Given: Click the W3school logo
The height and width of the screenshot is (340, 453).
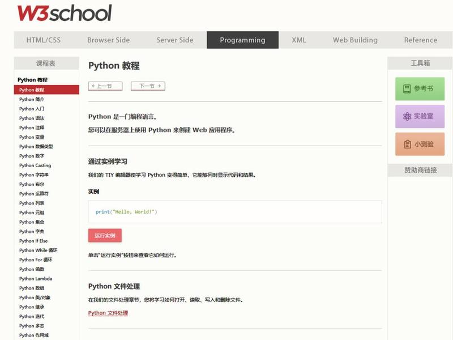Looking at the screenshot, I should coord(65,13).
